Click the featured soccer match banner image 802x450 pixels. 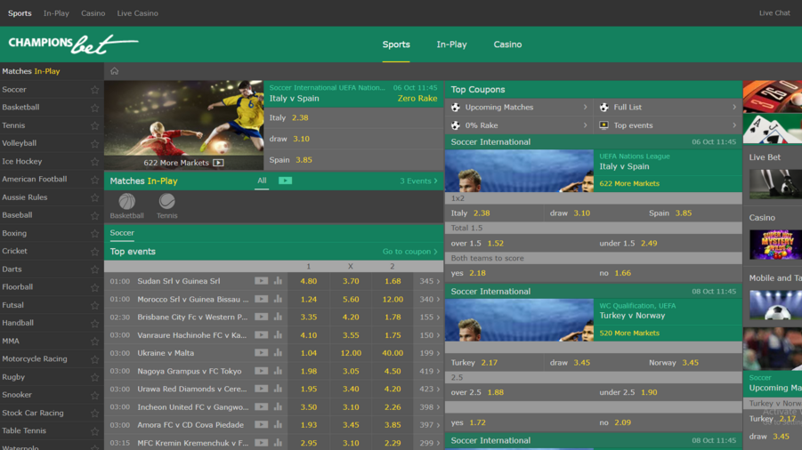[x=183, y=120]
